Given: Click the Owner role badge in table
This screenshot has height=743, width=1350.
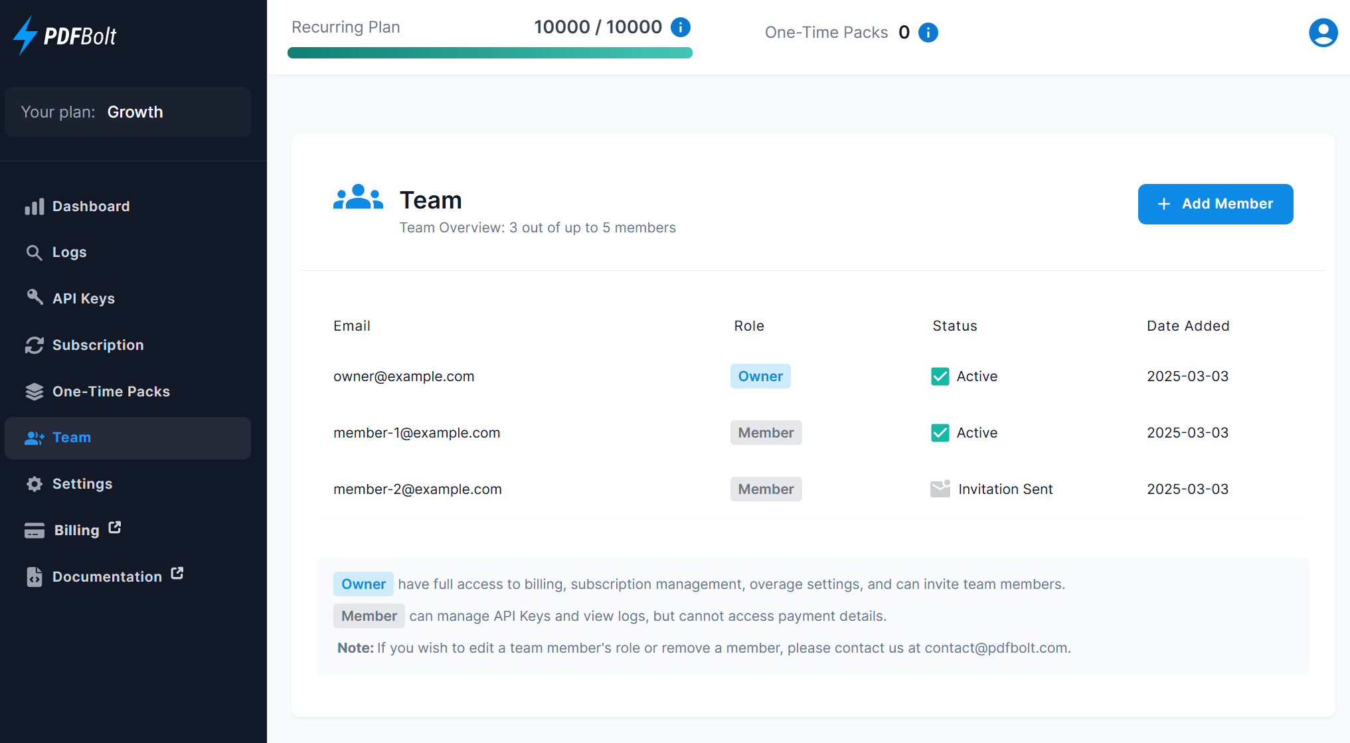Looking at the screenshot, I should click(x=760, y=376).
